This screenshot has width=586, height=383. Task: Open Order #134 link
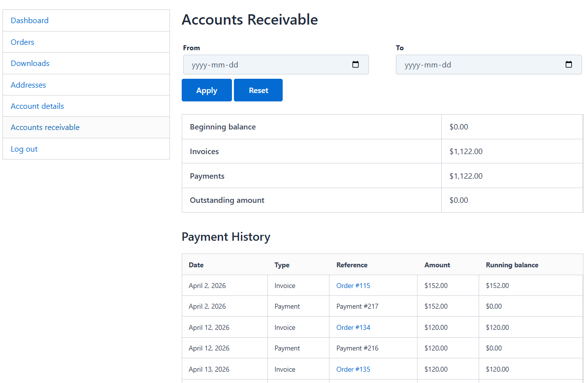tap(353, 327)
